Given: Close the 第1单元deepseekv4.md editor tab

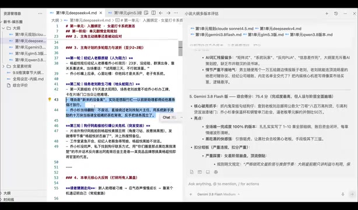Looking at the screenshot, I should click(x=101, y=13).
